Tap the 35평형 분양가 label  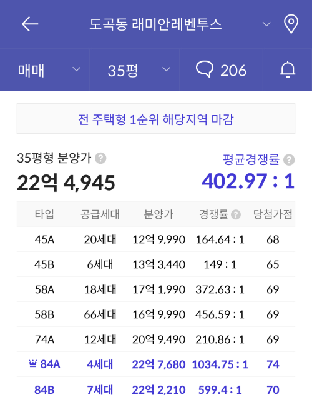(54, 158)
